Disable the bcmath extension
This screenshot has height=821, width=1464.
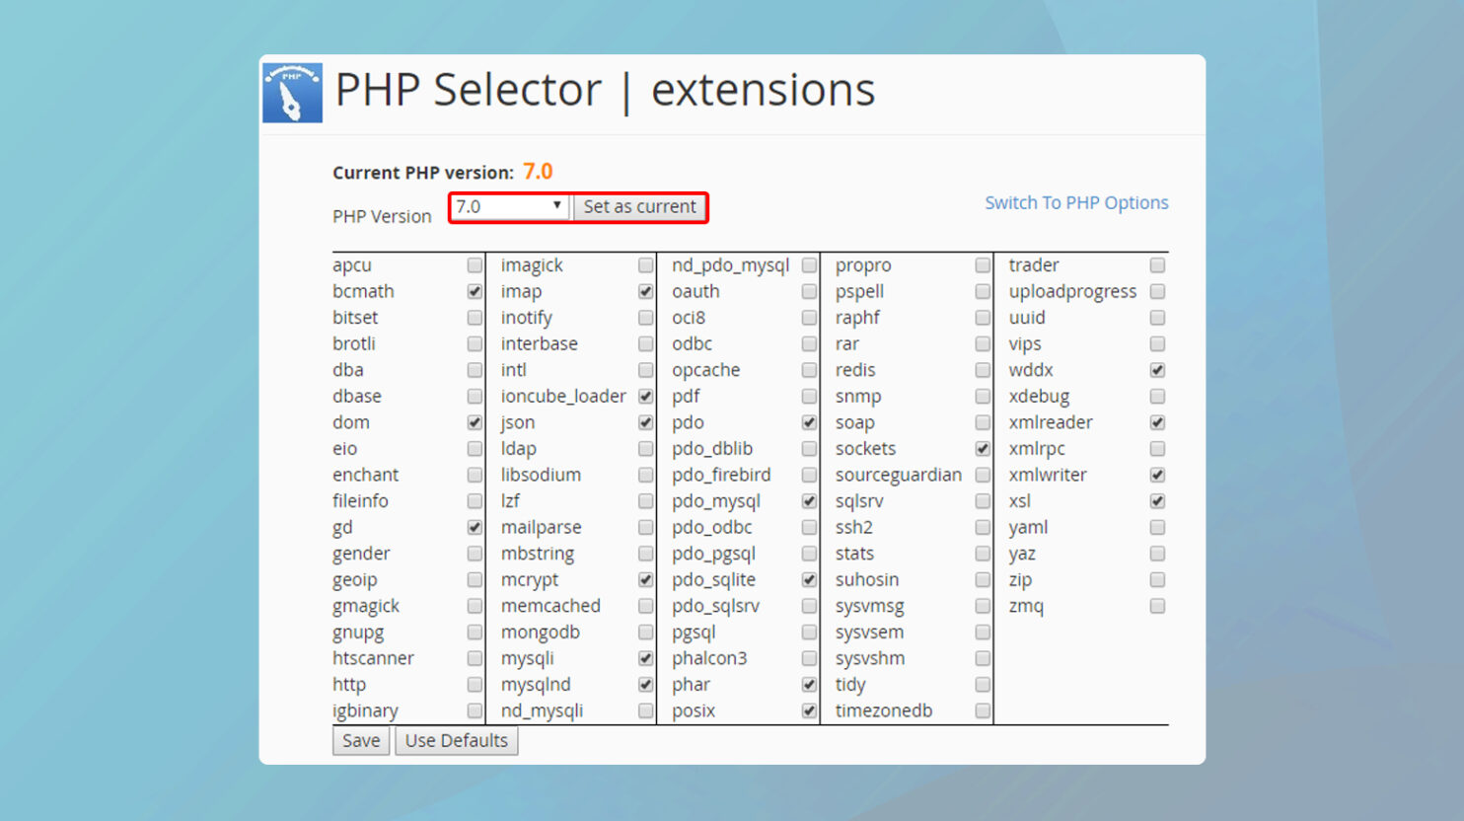(x=475, y=291)
